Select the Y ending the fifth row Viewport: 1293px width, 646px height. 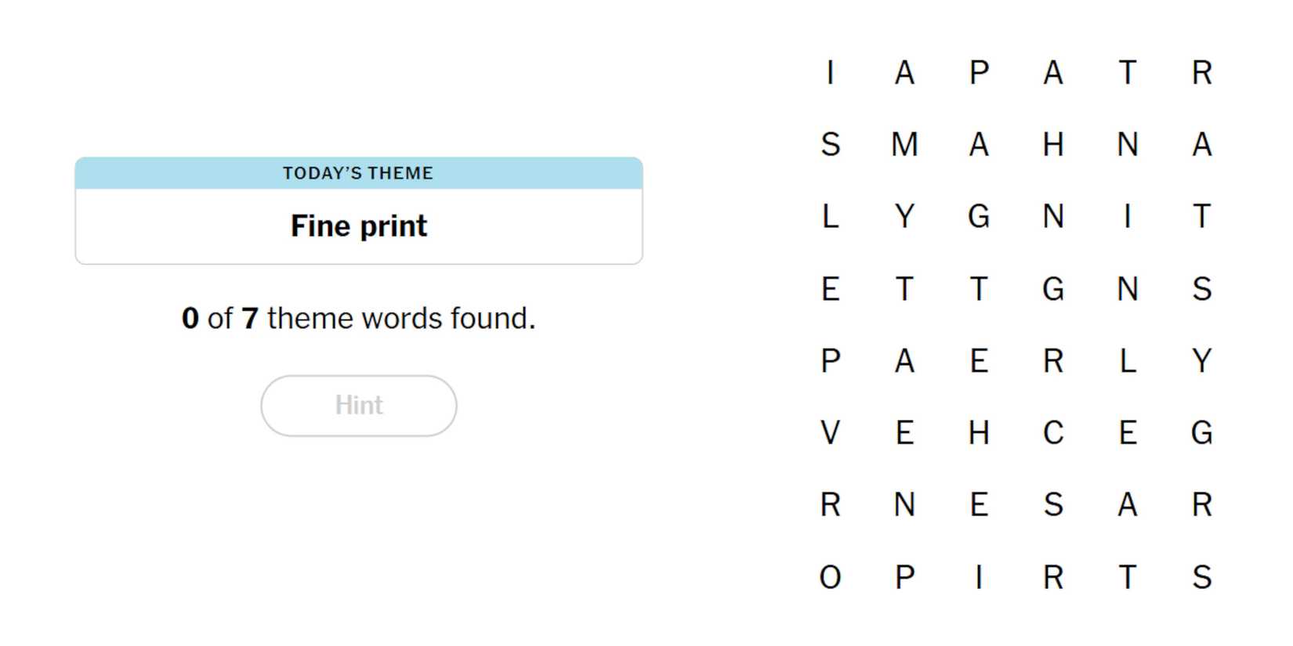coord(1201,361)
